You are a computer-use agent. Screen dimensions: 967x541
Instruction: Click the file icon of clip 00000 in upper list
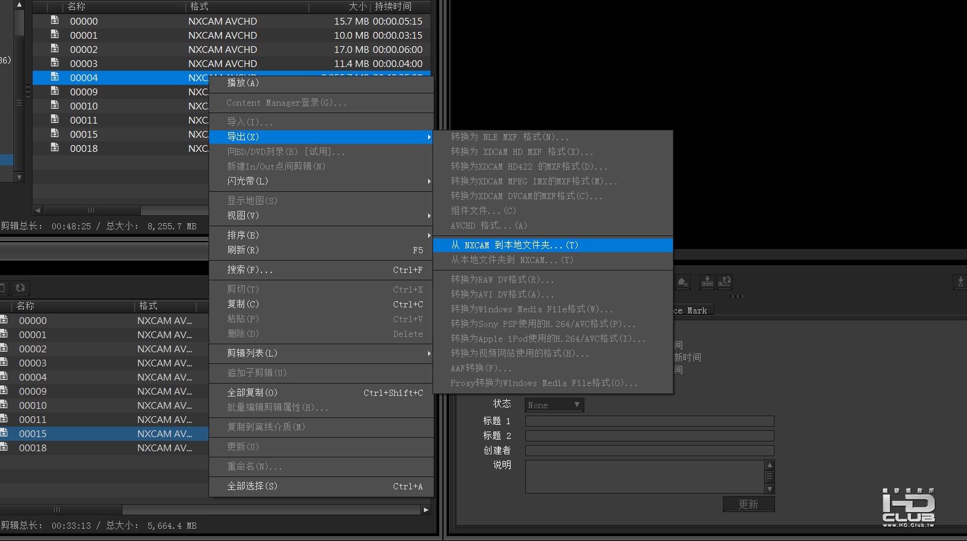pos(55,20)
